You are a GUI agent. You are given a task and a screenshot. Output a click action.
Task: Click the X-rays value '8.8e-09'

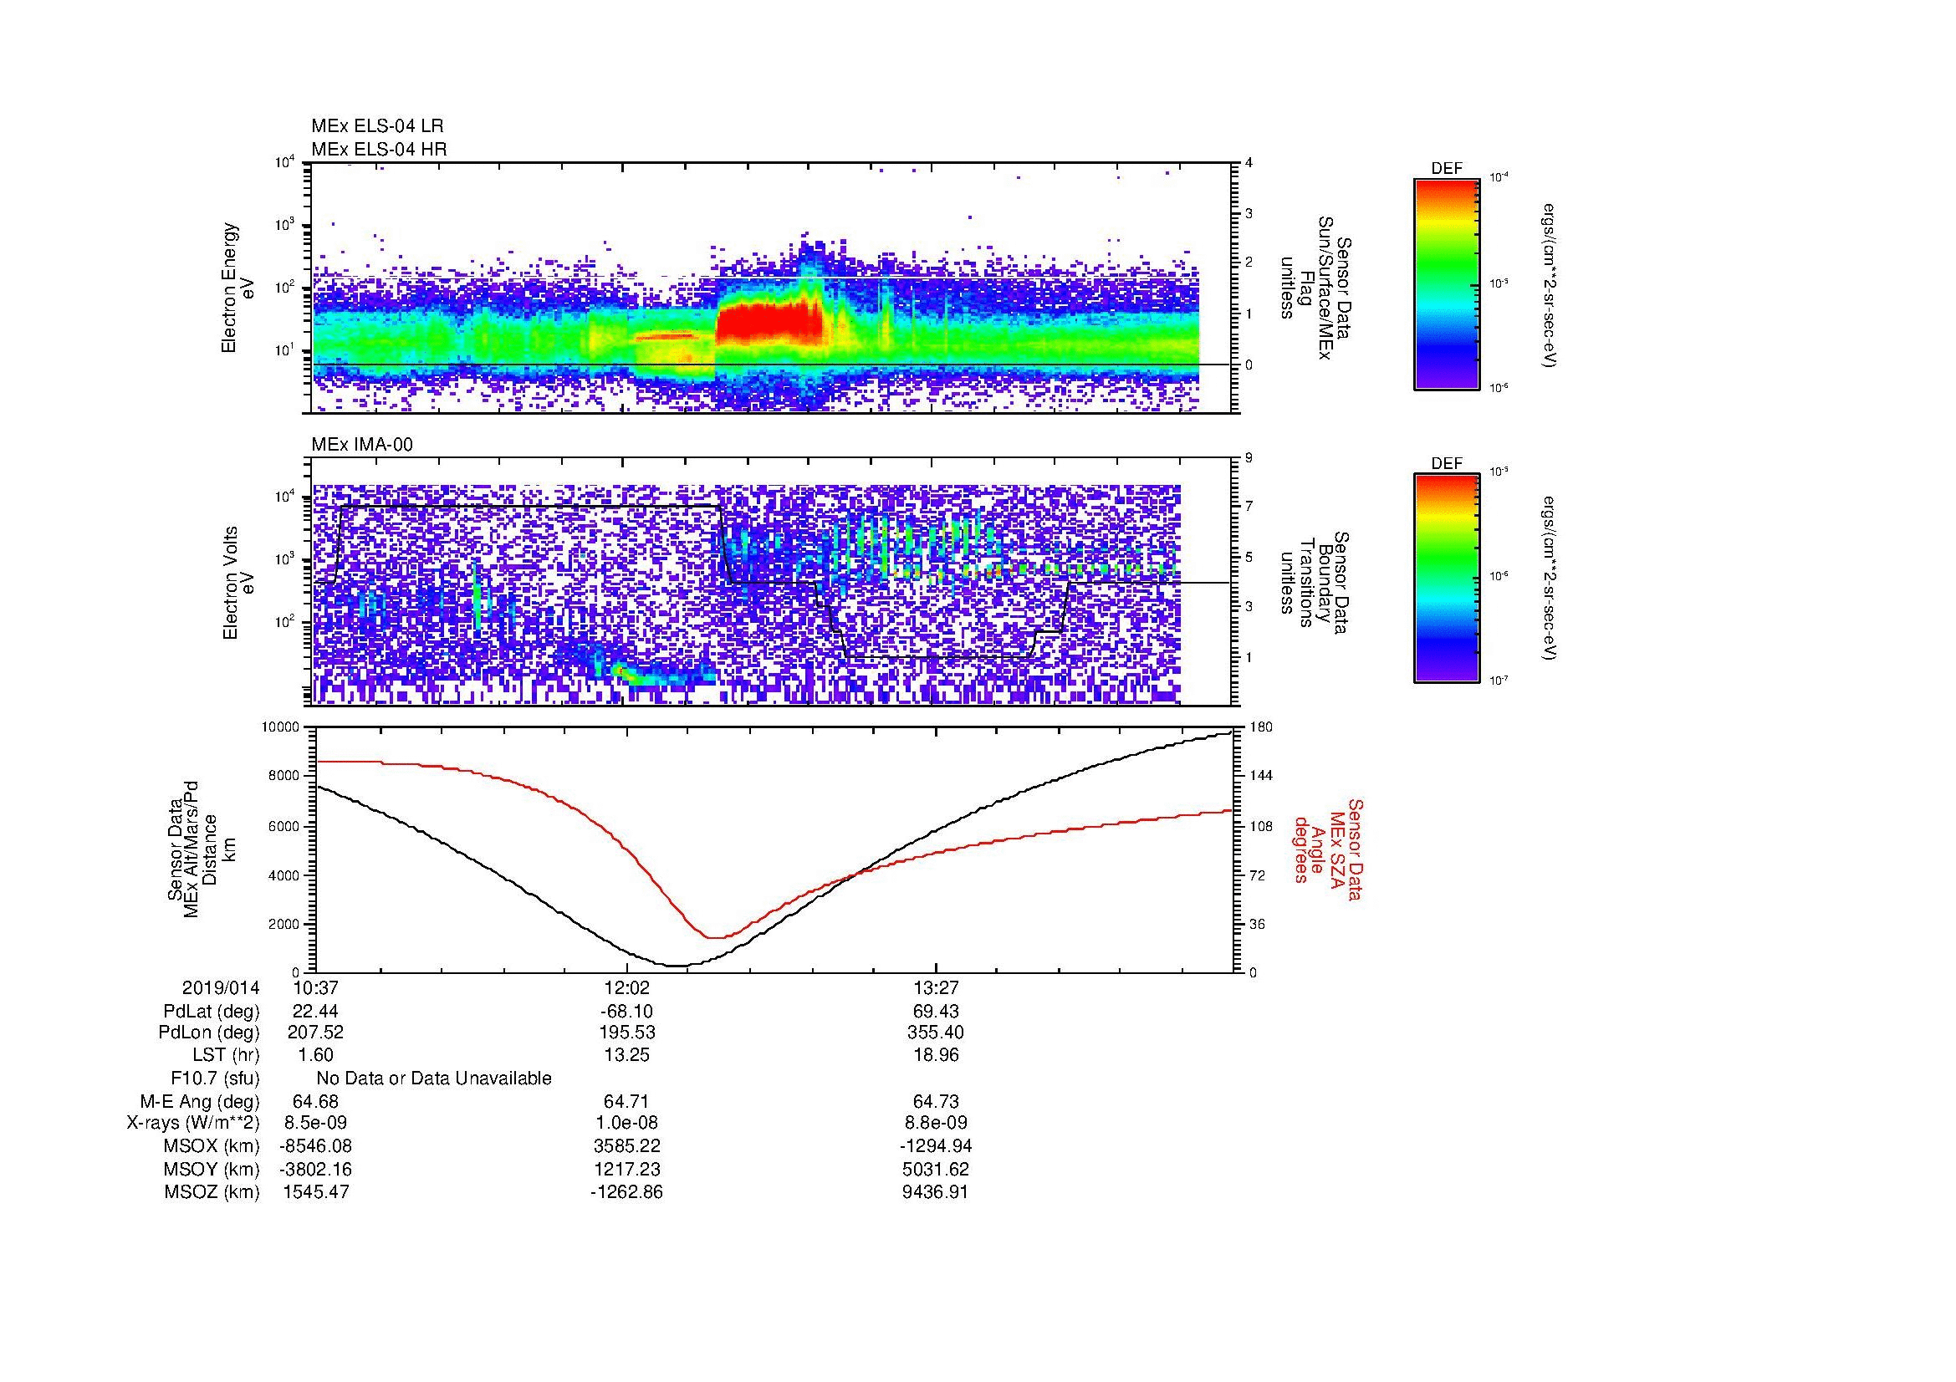coord(936,1123)
